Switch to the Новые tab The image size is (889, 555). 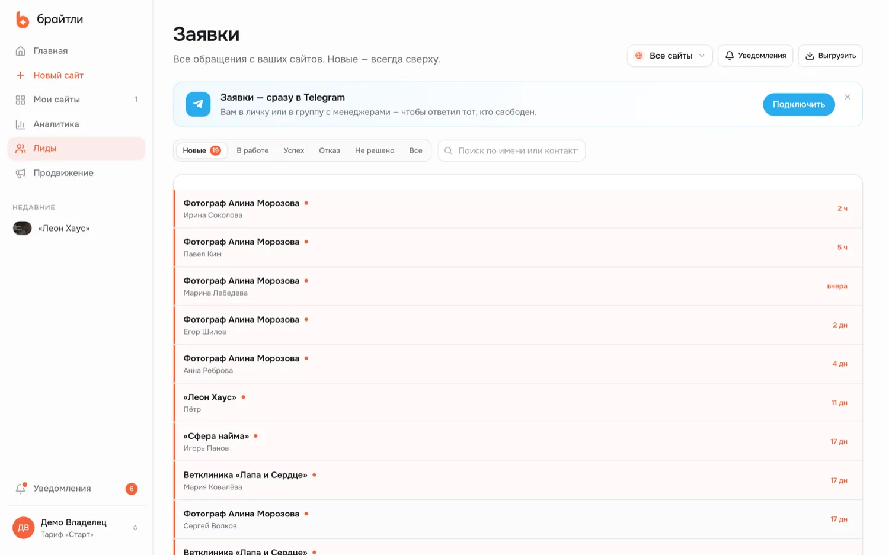pos(202,150)
